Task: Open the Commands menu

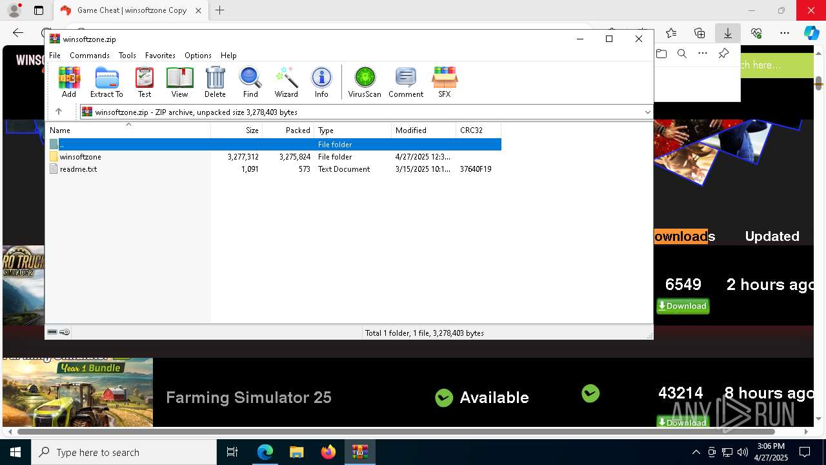Action: [x=90, y=56]
